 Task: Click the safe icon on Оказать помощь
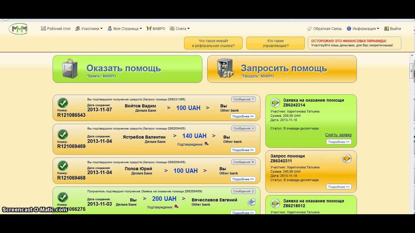(x=70, y=69)
